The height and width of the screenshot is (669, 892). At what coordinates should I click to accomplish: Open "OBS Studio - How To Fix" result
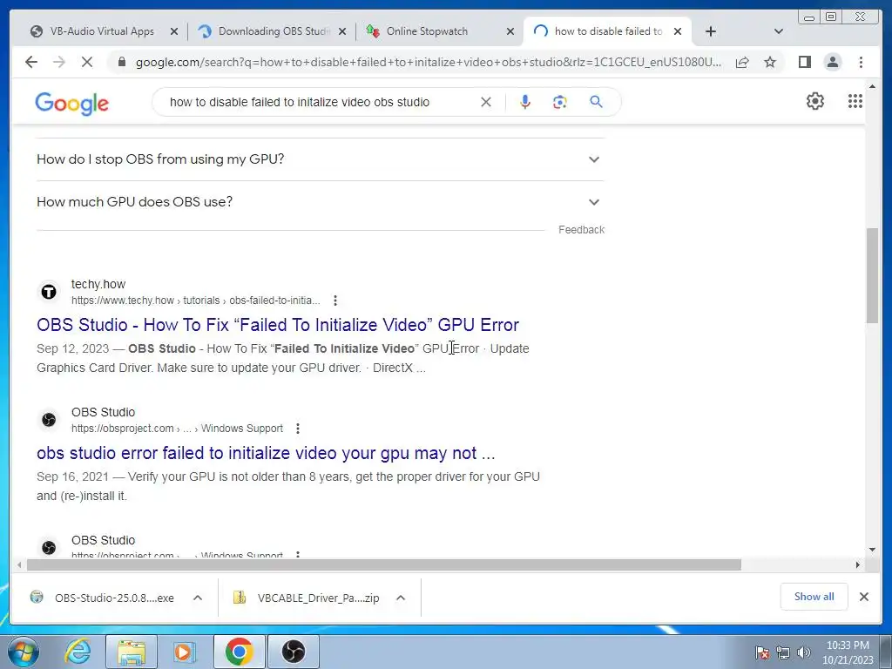(x=278, y=325)
